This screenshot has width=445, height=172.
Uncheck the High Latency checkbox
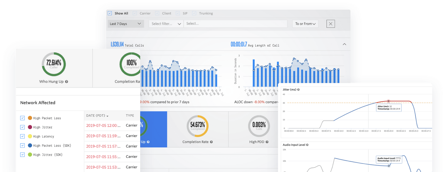23,136
